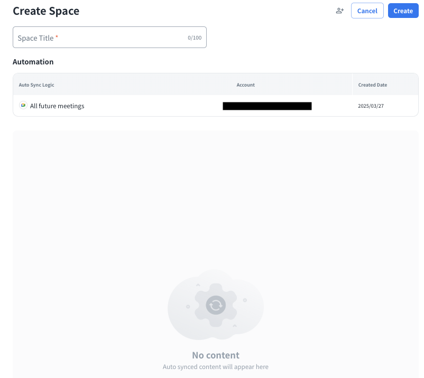Click the Auto synced content will appear text
Screen dimensions: 424x378
coord(216,367)
